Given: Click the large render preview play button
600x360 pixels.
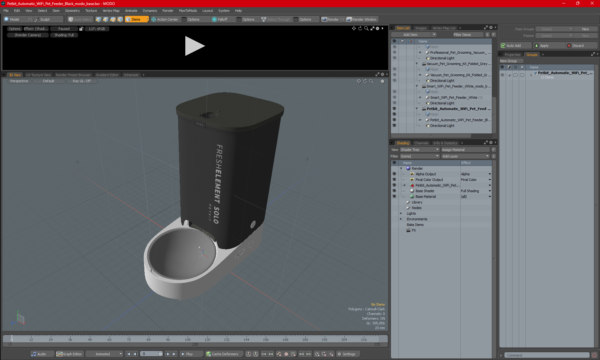Looking at the screenshot, I should [x=195, y=46].
